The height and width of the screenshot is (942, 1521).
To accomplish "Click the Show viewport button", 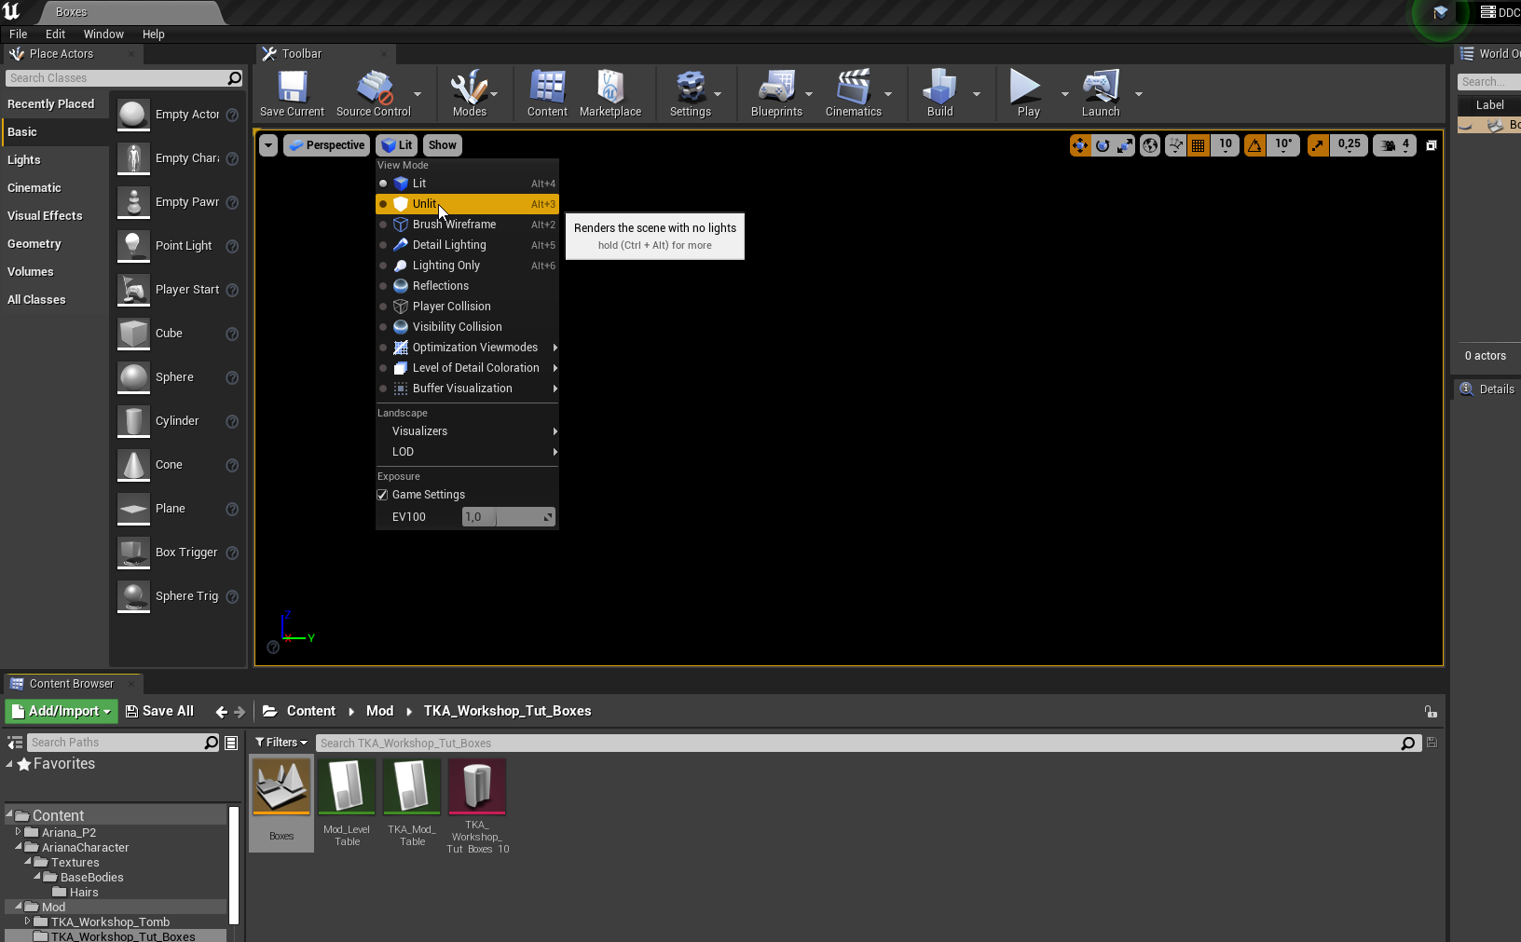I will click(x=442, y=145).
